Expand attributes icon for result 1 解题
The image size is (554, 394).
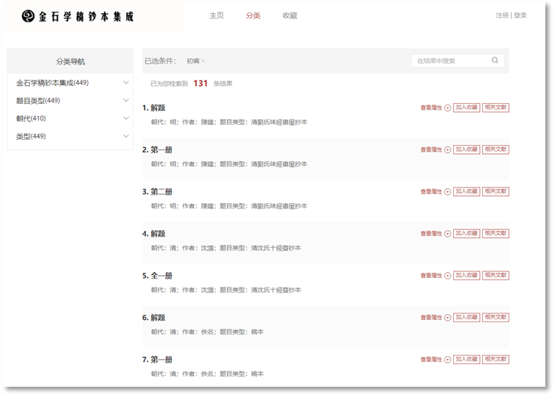click(x=447, y=108)
